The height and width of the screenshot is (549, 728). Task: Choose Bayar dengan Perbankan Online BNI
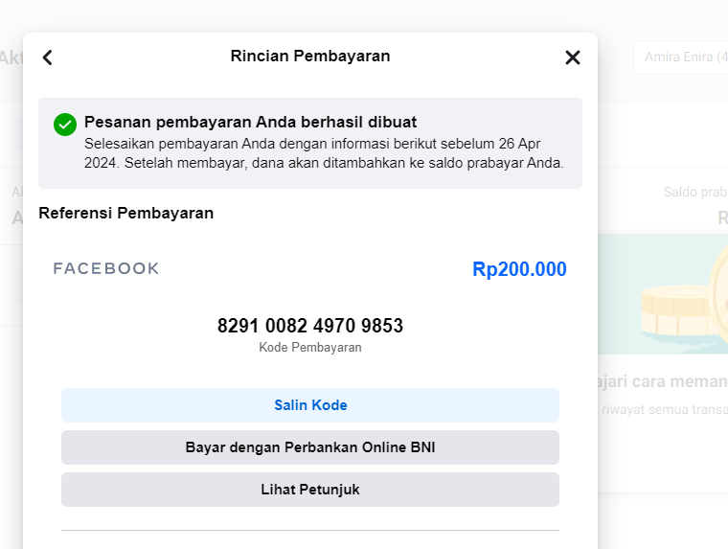pyautogui.click(x=310, y=447)
